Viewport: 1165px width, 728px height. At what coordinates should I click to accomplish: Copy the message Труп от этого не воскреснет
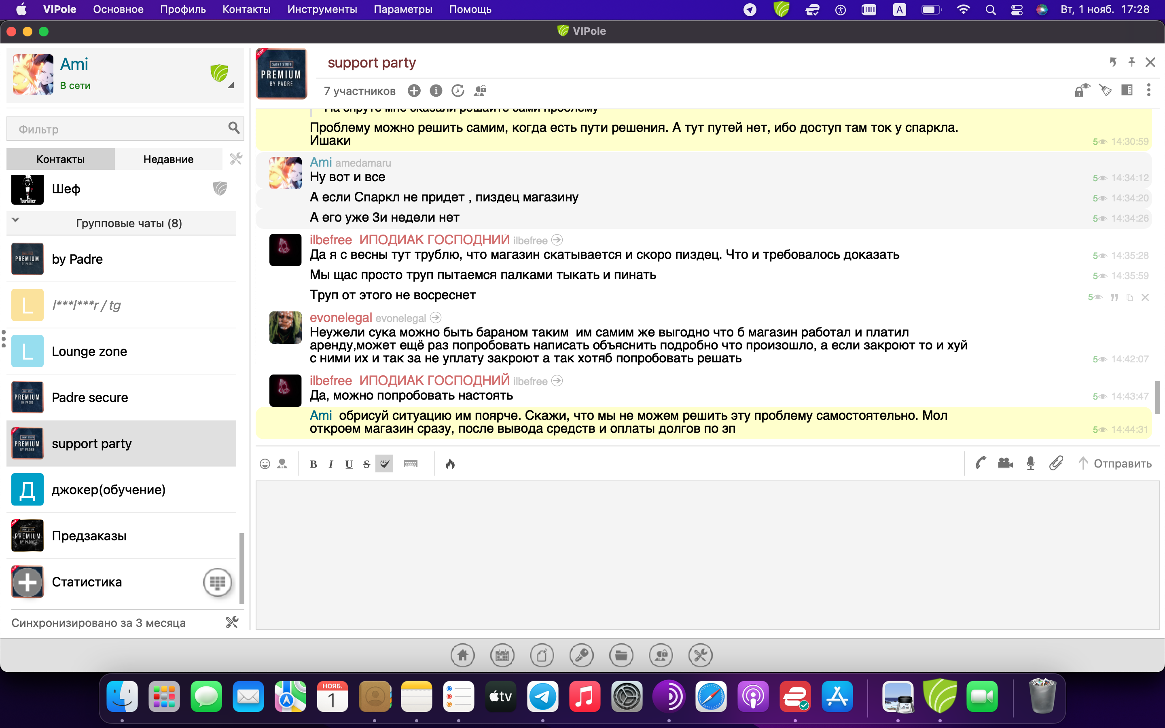[1130, 298]
